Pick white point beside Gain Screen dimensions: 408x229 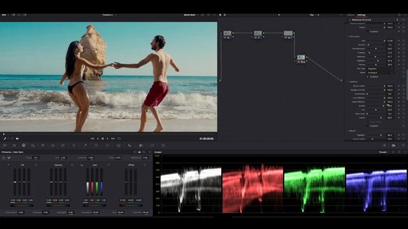point(82,165)
